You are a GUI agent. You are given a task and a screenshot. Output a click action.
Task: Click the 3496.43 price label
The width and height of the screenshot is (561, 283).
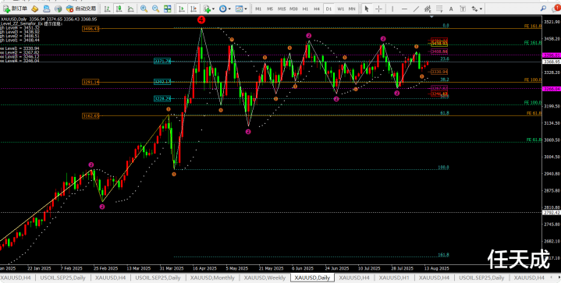point(91,29)
